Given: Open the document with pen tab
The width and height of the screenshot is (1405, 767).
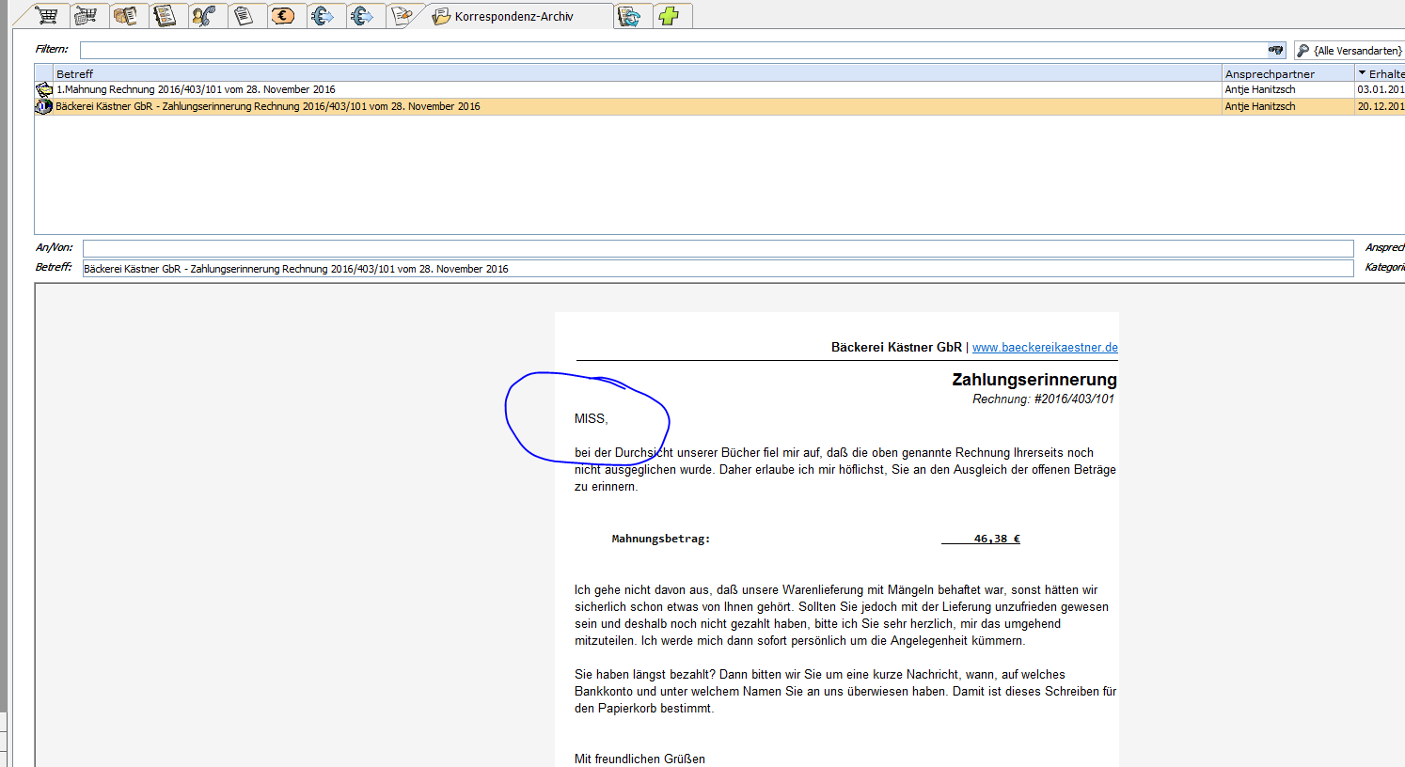Looking at the screenshot, I should (402, 16).
